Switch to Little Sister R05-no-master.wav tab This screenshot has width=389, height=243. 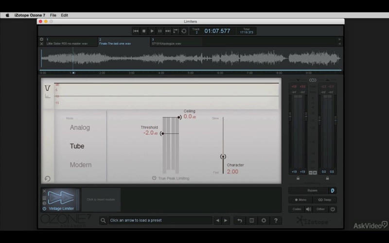pos(71,42)
